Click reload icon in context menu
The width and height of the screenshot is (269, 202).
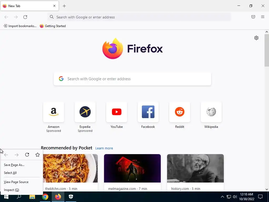27,155
